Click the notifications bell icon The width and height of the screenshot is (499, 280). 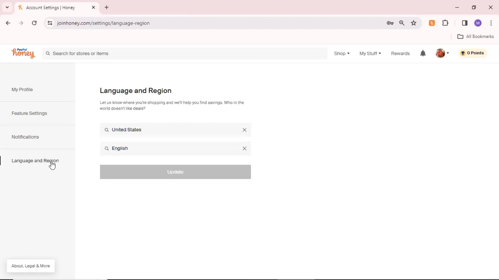pyautogui.click(x=423, y=53)
